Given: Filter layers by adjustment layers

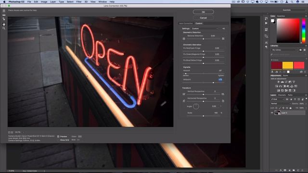Looking at the screenshot, I should coord(291,99).
